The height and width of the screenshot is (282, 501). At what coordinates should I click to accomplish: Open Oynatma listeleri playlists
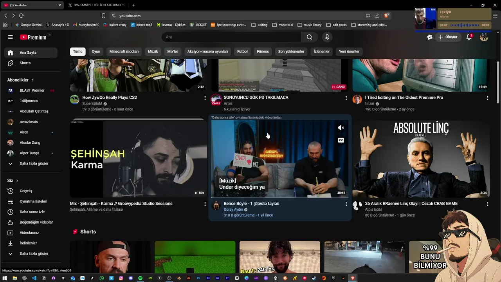pos(31,201)
